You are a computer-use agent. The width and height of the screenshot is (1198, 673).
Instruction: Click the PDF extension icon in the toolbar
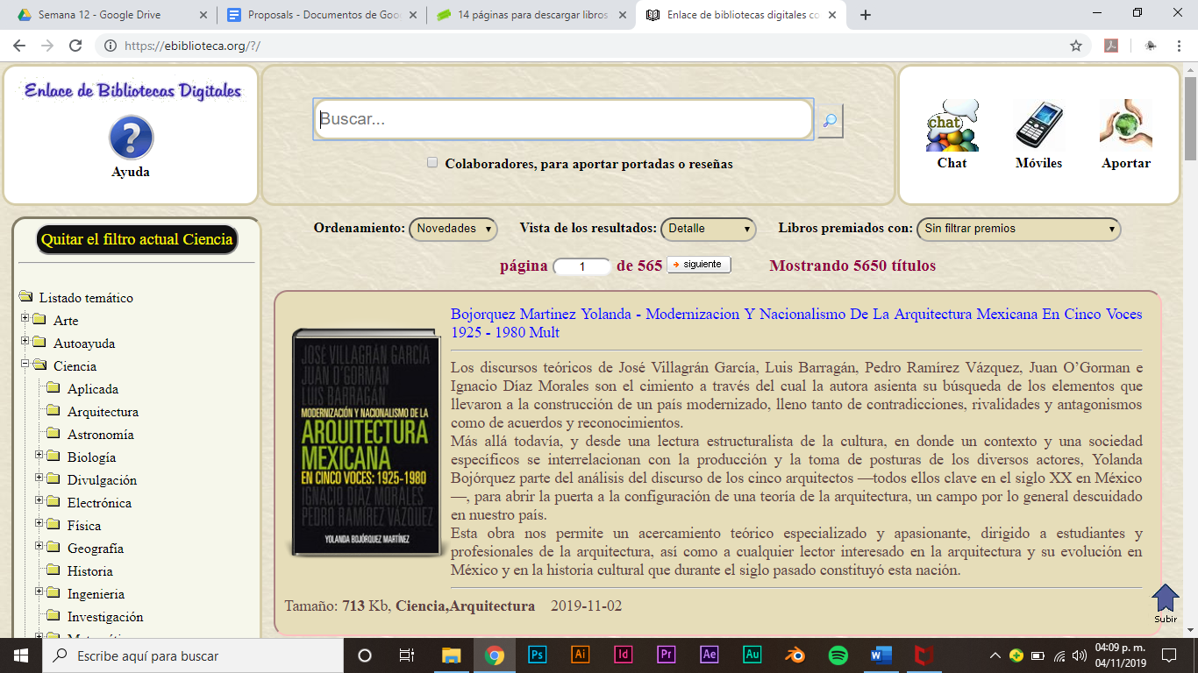coord(1111,46)
